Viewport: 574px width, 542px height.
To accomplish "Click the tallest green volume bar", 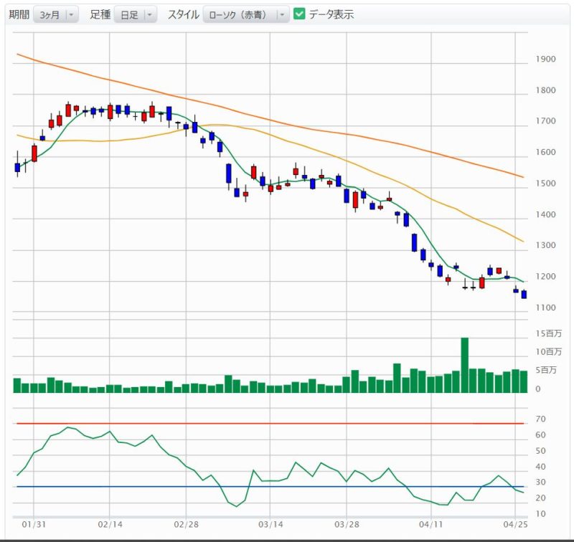I will [x=464, y=364].
